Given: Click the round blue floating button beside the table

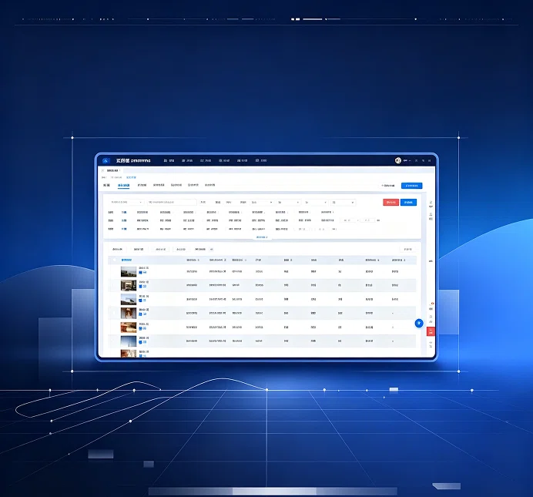Looking at the screenshot, I should pyautogui.click(x=419, y=324).
